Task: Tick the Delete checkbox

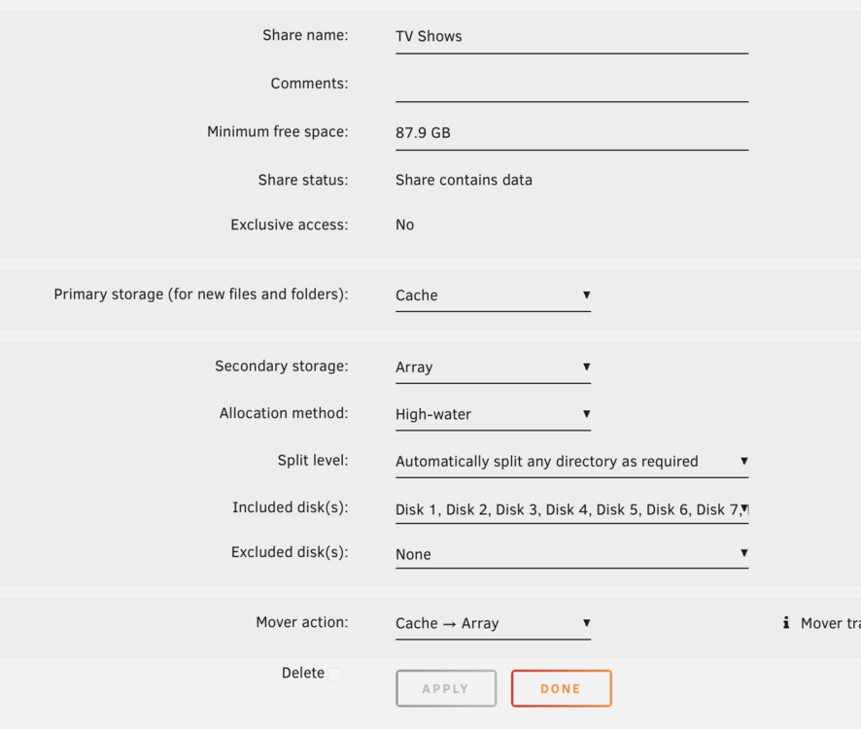Action: click(x=334, y=674)
